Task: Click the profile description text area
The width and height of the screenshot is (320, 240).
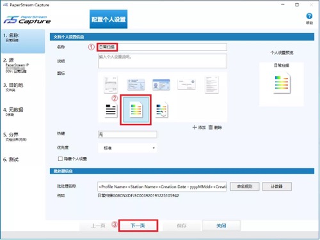Action: [163, 61]
